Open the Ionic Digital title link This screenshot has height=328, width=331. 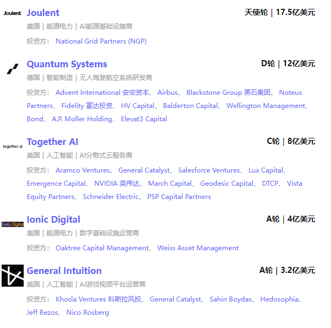pyautogui.click(x=53, y=219)
